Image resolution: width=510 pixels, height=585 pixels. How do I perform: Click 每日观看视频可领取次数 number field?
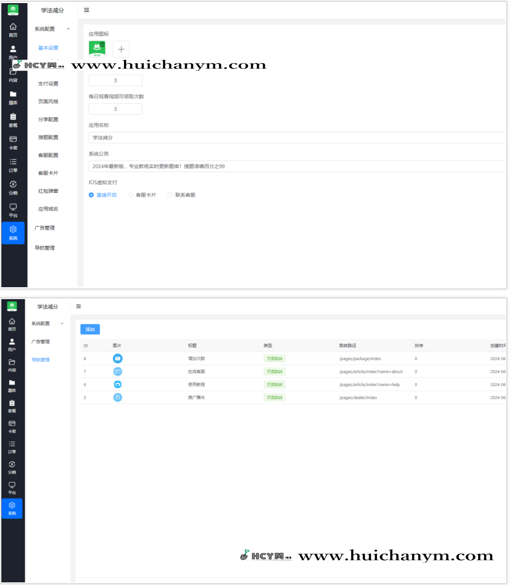click(x=116, y=109)
